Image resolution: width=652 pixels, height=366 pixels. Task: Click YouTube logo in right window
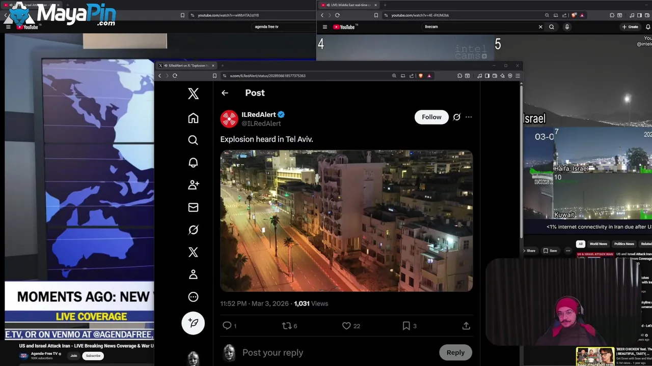pos(344,27)
